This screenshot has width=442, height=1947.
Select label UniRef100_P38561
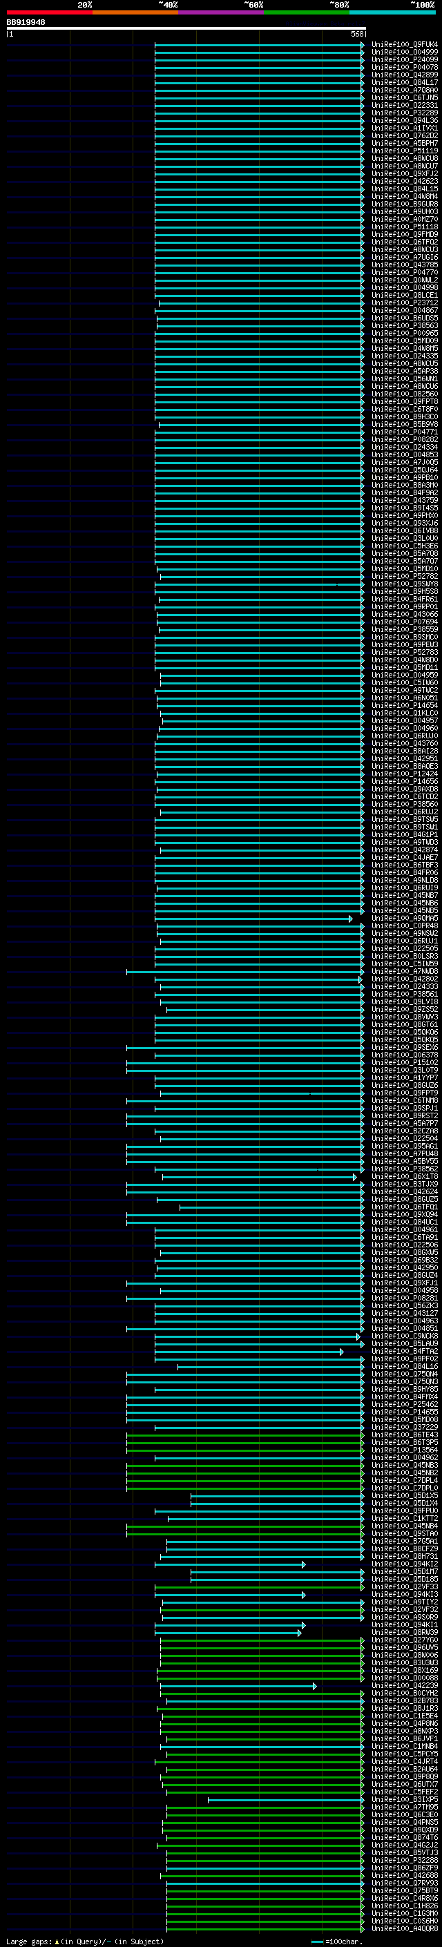point(405,994)
